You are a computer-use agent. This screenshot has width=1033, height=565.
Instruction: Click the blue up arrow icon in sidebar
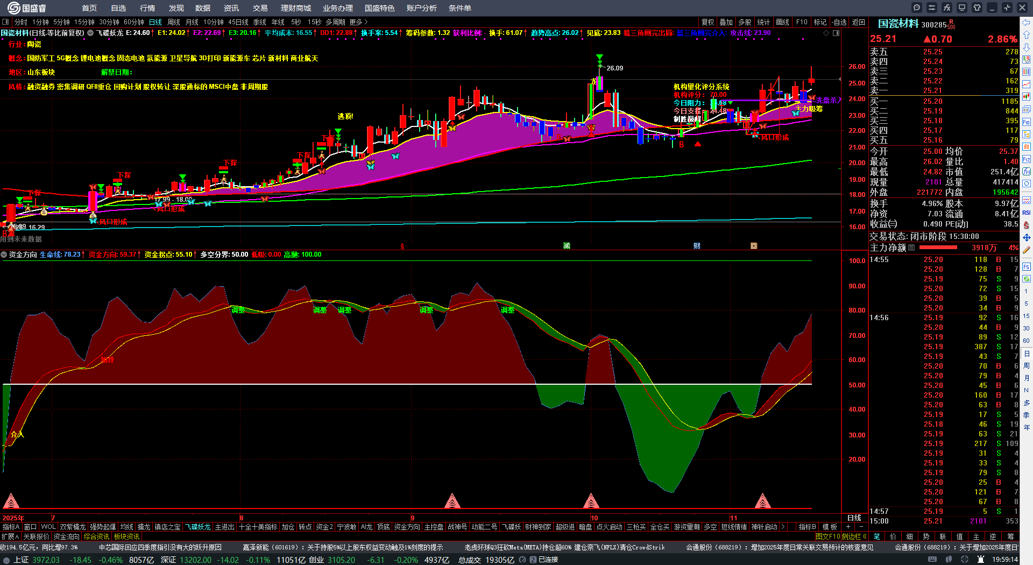pos(1027,34)
